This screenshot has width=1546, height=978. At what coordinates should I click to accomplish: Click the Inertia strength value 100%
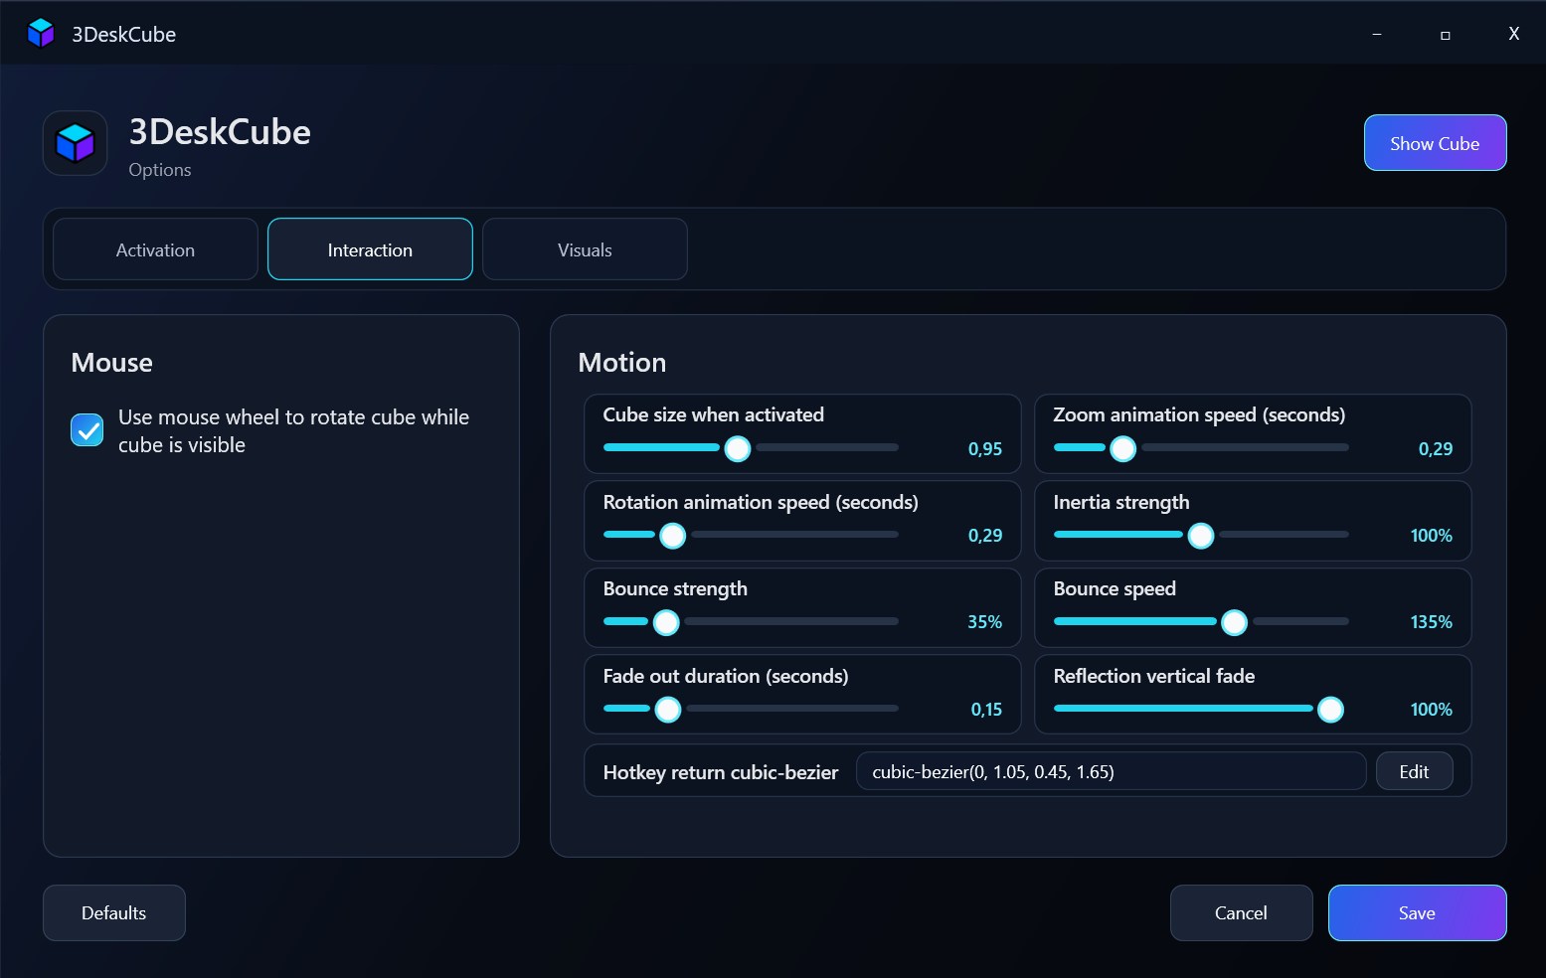(x=1432, y=536)
